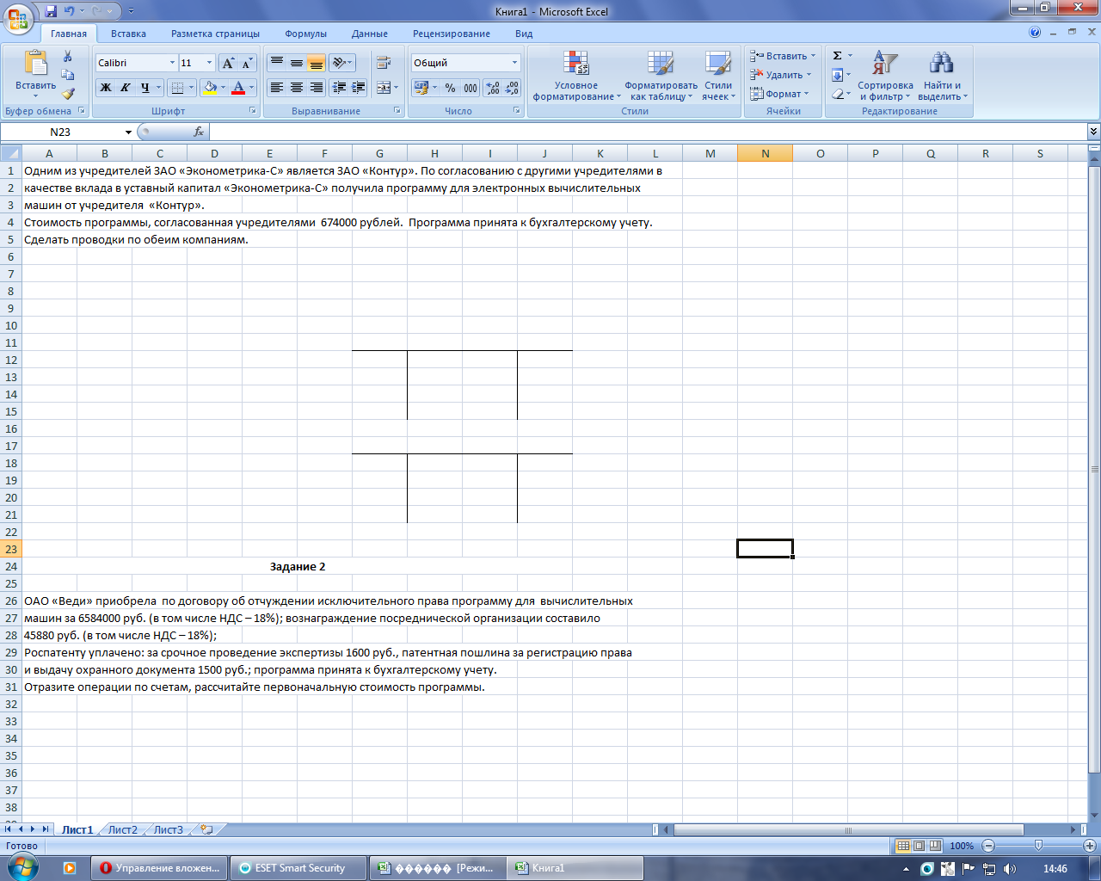Expand the number format dropdown (Общий)
The width and height of the screenshot is (1101, 881).
(x=515, y=63)
